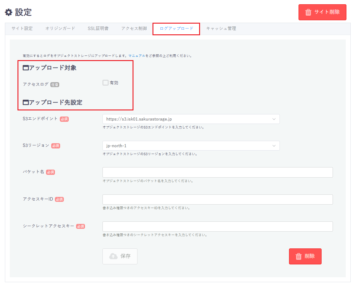Select the ログアップロード tab
The image size is (355, 288).
[176, 29]
